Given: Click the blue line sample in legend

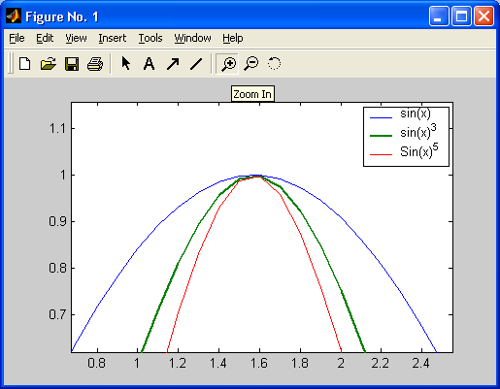Looking at the screenshot, I should point(381,117).
